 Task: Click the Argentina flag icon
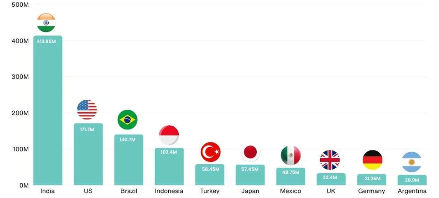coord(412,162)
